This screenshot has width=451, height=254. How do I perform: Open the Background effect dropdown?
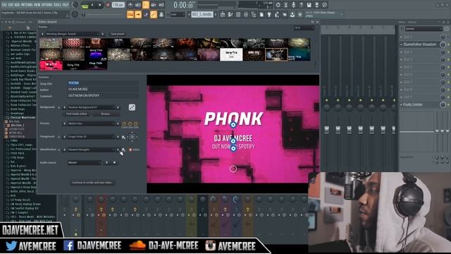tap(91, 107)
